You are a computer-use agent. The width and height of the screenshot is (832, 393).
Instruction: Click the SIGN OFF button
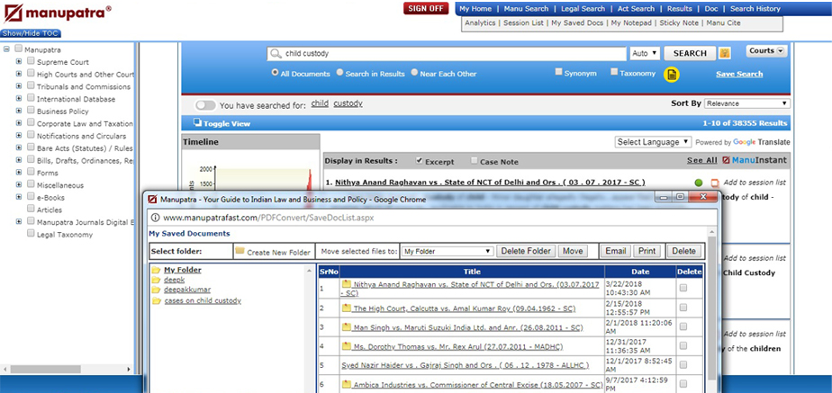click(426, 8)
